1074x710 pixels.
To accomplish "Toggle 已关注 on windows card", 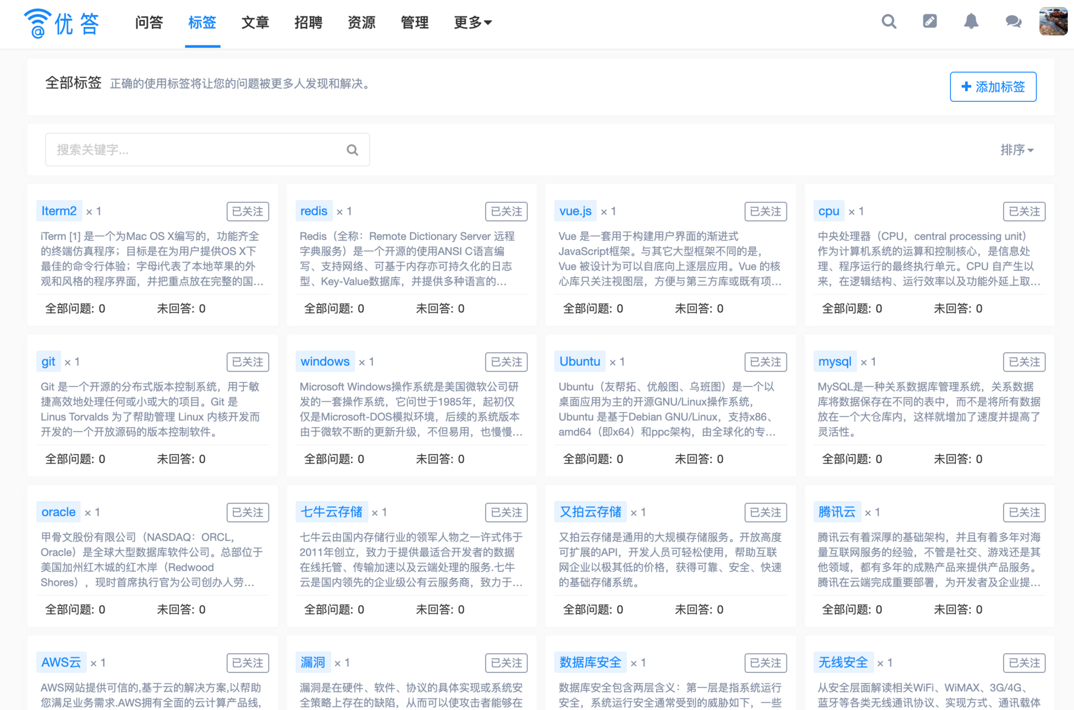I will point(506,362).
